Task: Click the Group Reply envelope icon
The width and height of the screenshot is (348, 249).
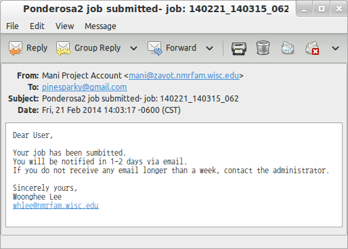Action: click(x=63, y=48)
